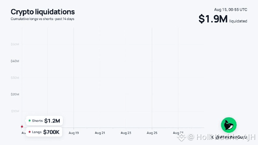Click the Aug 15, 00:55 UTC timestamp
The height and width of the screenshot is (145, 258).
(231, 10)
